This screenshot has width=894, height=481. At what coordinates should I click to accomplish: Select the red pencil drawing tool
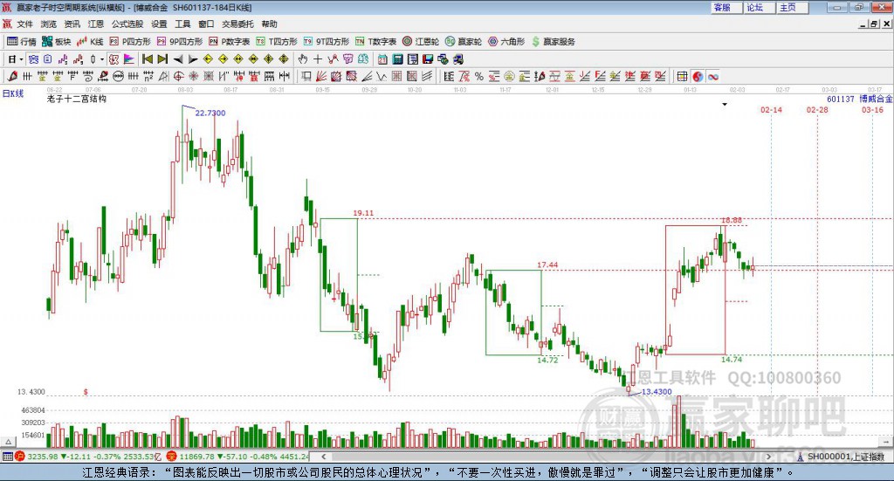click(12, 76)
